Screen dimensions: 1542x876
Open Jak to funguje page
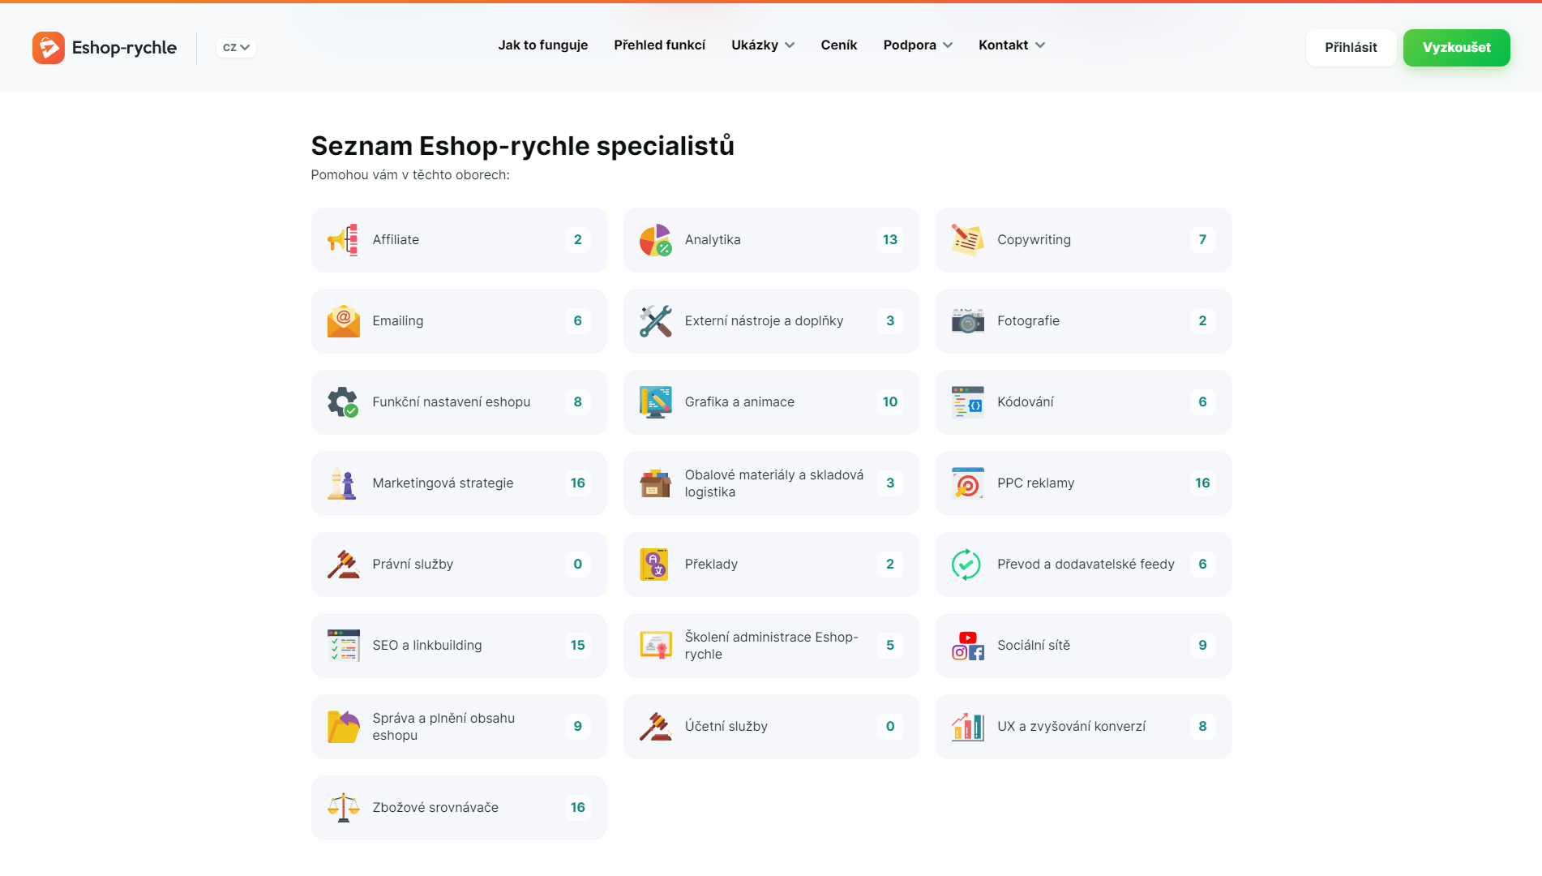tap(543, 45)
